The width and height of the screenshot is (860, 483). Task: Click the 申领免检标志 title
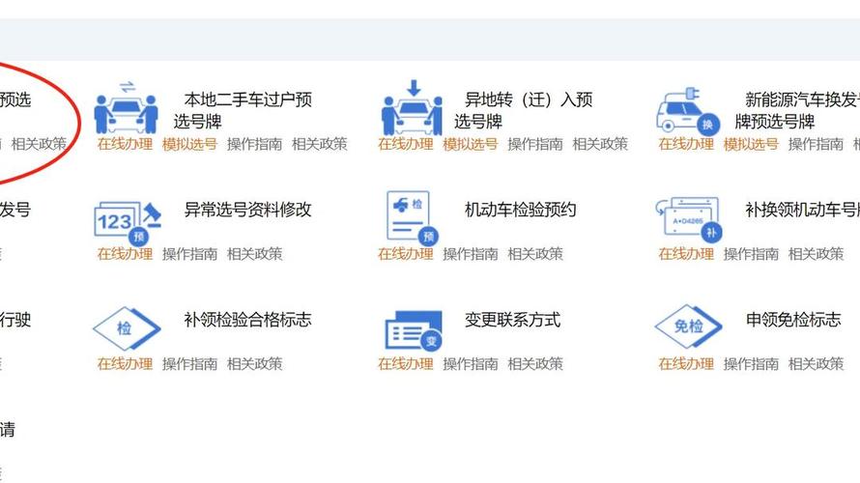tap(793, 319)
